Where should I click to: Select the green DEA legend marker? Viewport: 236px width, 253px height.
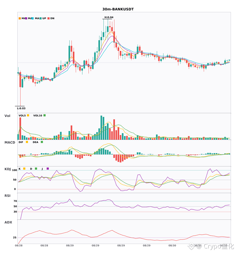pos(42,142)
